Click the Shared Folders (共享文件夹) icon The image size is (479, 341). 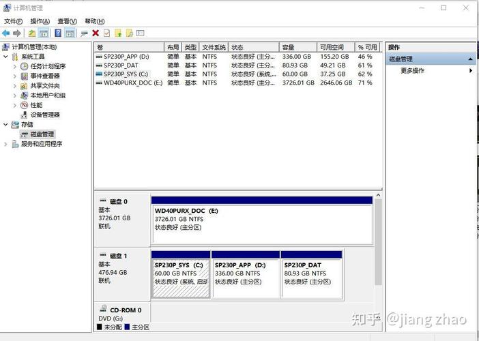click(25, 86)
